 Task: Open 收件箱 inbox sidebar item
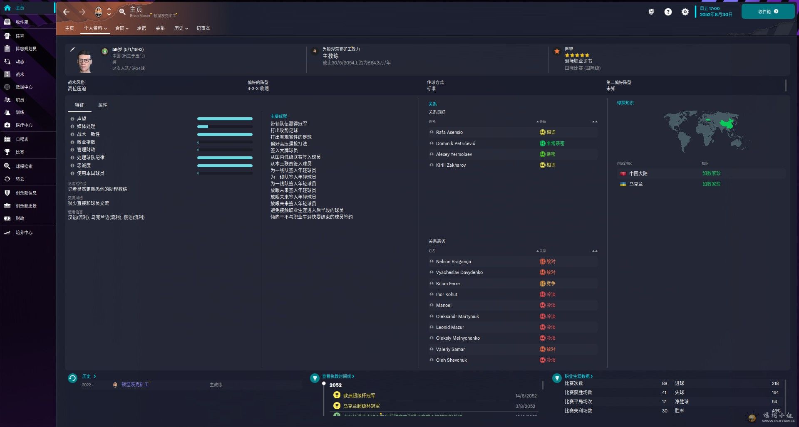pos(27,22)
